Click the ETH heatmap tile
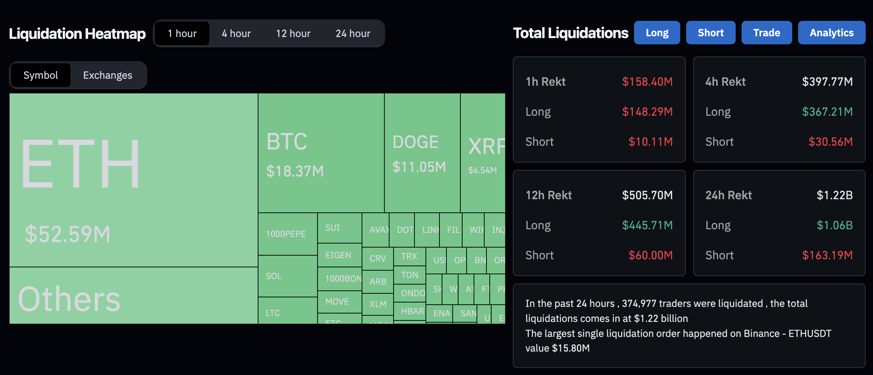 click(x=134, y=179)
